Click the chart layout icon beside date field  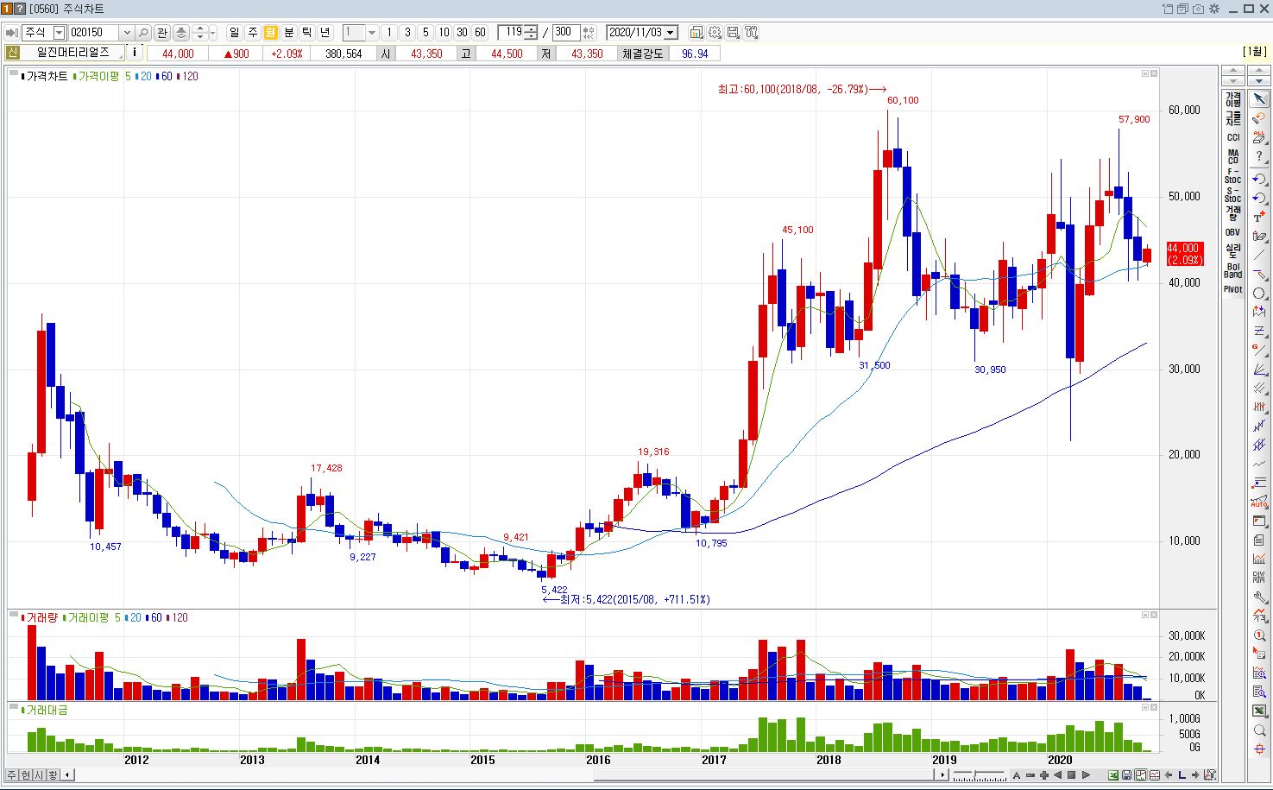(x=696, y=32)
